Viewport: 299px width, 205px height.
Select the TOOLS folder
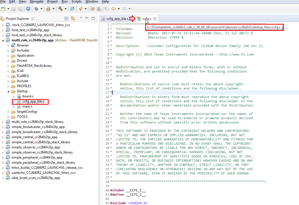point(22,117)
